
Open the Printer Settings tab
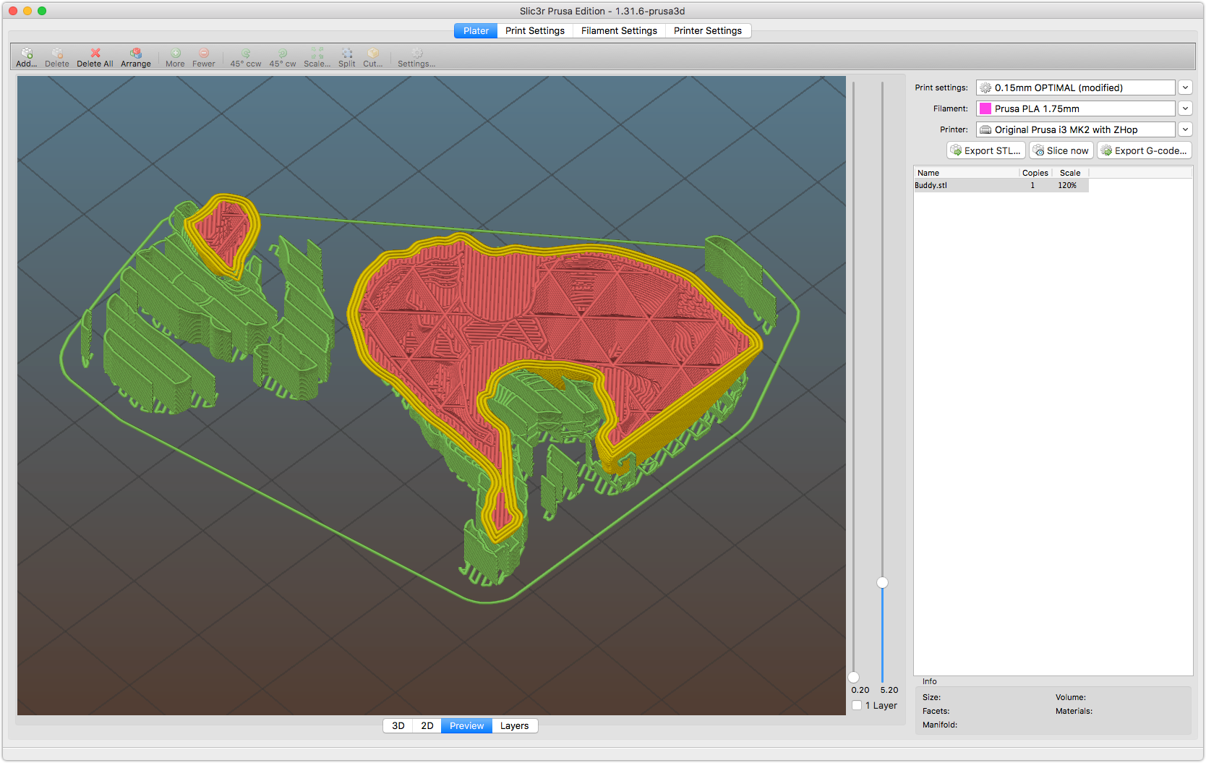tap(707, 30)
